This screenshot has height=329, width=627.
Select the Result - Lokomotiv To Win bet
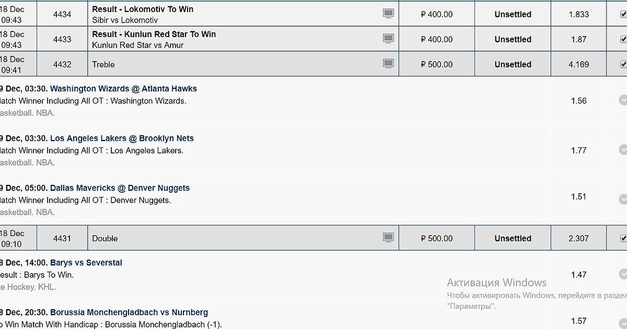143,9
